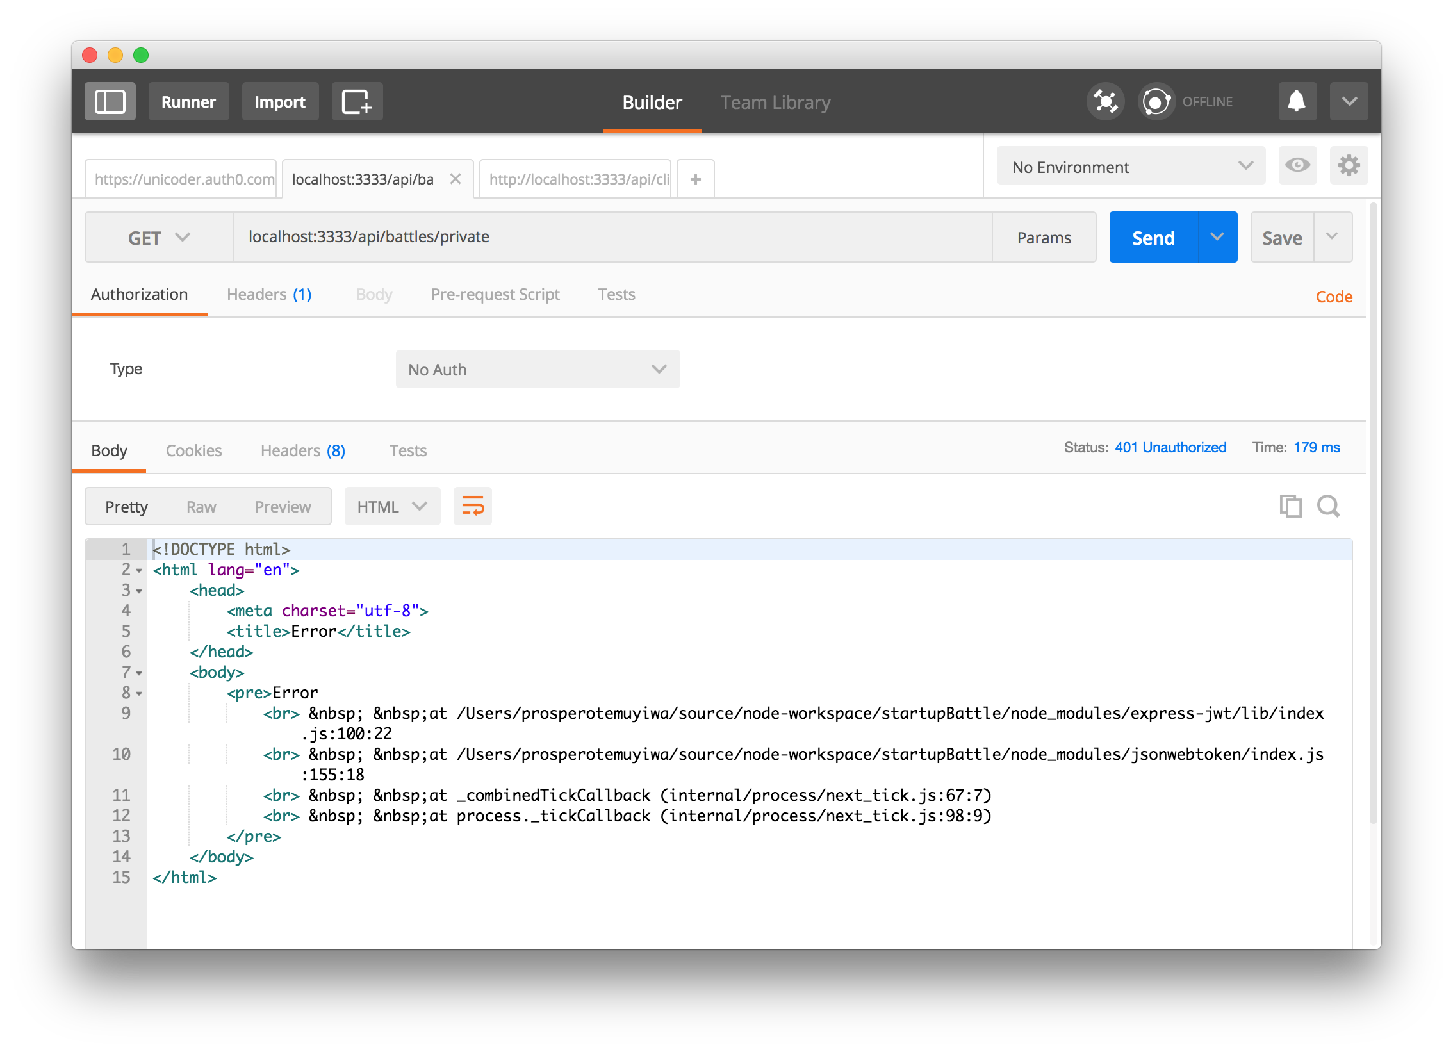The height and width of the screenshot is (1052, 1453).
Task: Click the Runner icon to open collection runner
Action: 187,102
